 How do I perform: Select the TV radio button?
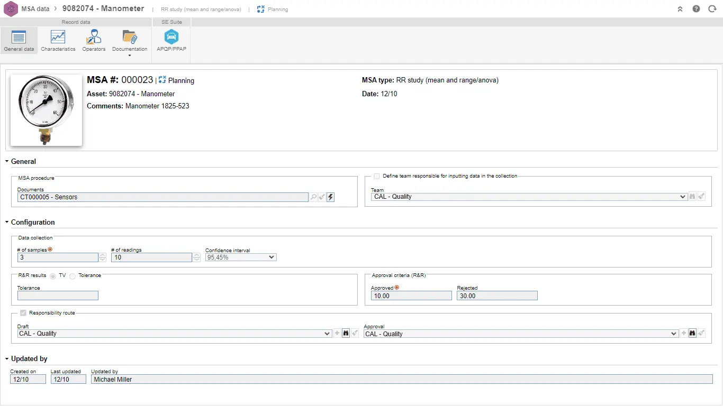(53, 275)
